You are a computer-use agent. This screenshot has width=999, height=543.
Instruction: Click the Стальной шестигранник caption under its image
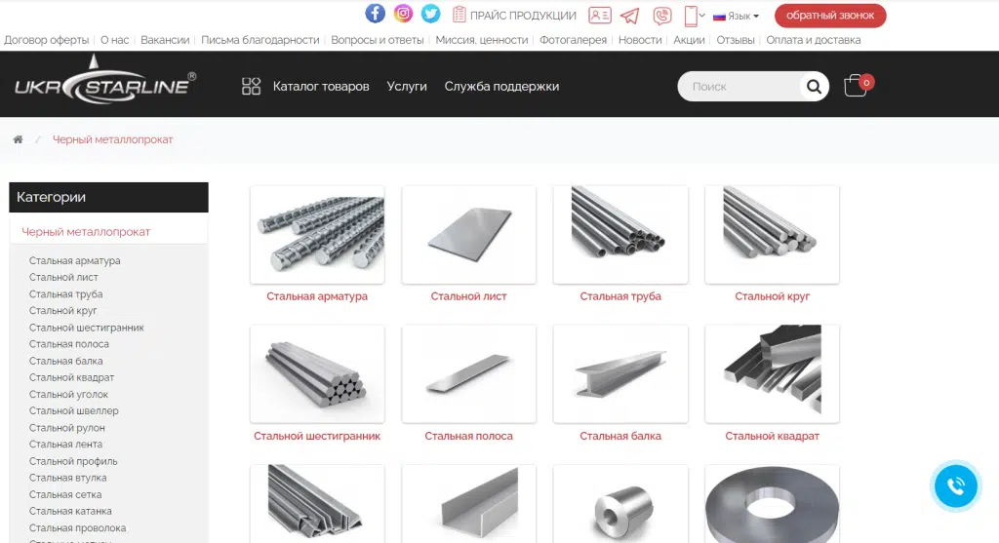click(317, 436)
